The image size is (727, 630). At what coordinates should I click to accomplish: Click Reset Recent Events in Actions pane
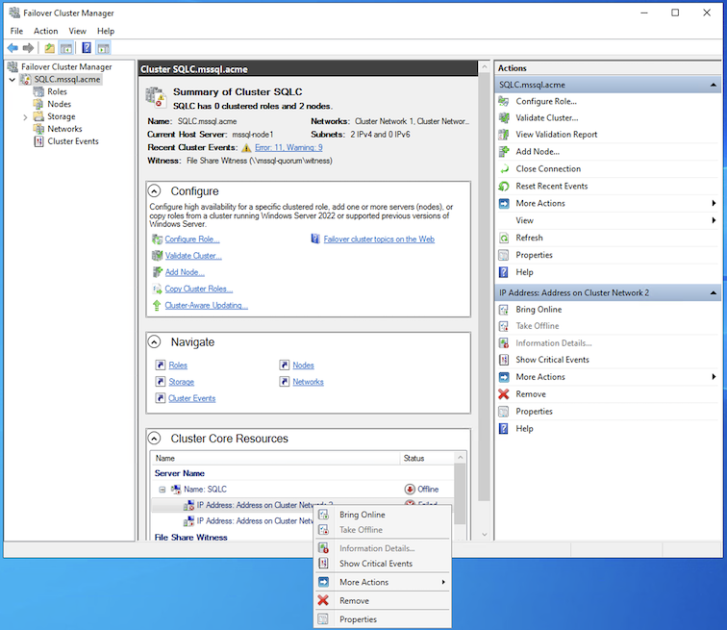tap(552, 187)
